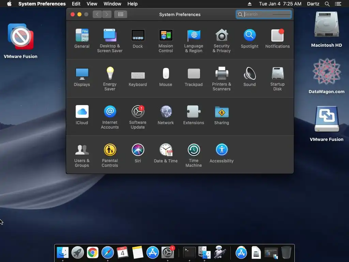Click the Search field in System Preferences
The image size is (349, 262).
263,14
